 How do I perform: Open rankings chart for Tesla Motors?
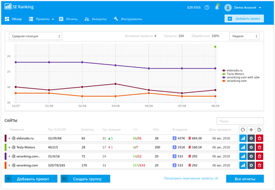click(243, 147)
